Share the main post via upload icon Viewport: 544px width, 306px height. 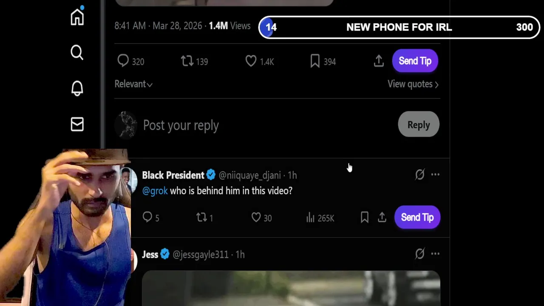coord(379,61)
